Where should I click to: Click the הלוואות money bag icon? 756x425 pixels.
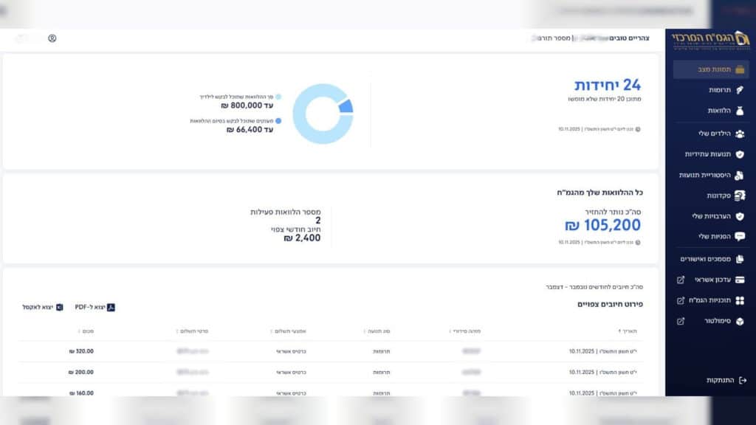740,111
